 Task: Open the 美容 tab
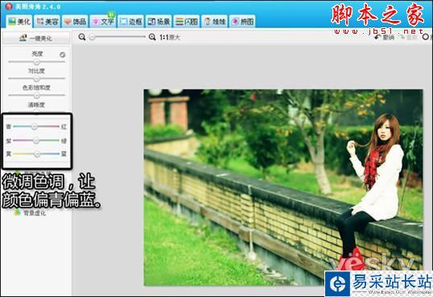point(47,21)
